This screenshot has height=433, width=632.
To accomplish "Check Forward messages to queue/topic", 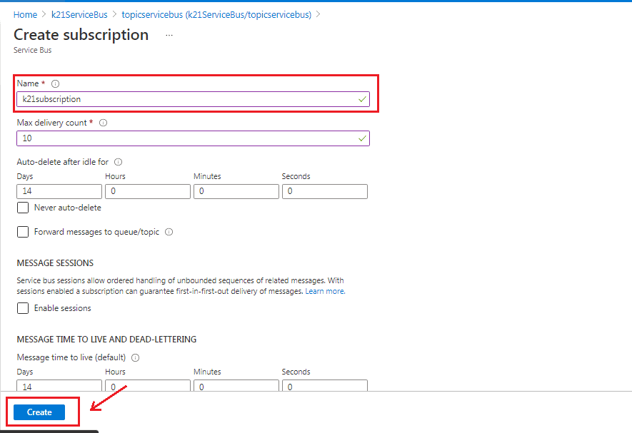I will [x=22, y=232].
